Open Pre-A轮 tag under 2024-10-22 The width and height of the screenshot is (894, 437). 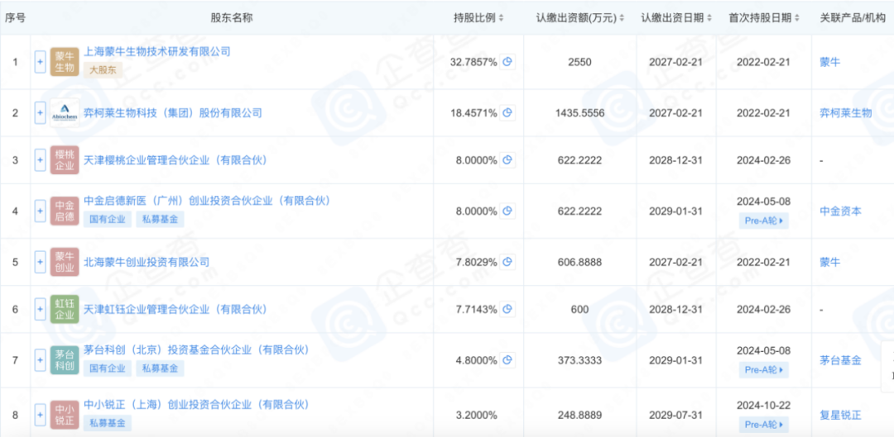(764, 424)
